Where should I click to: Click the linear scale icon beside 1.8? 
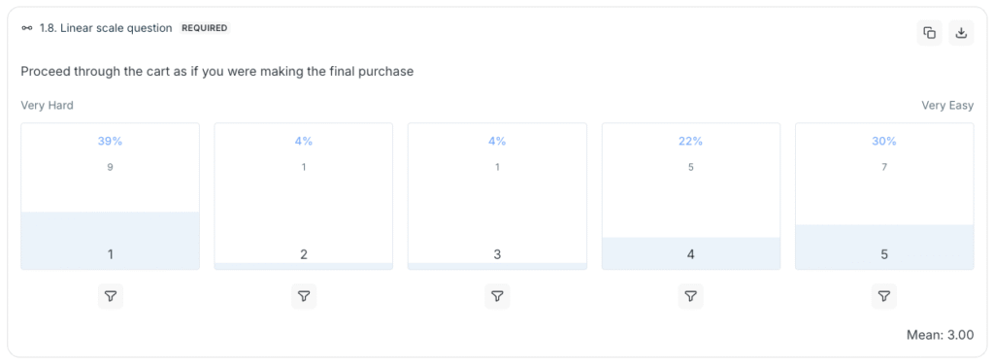pos(26,28)
